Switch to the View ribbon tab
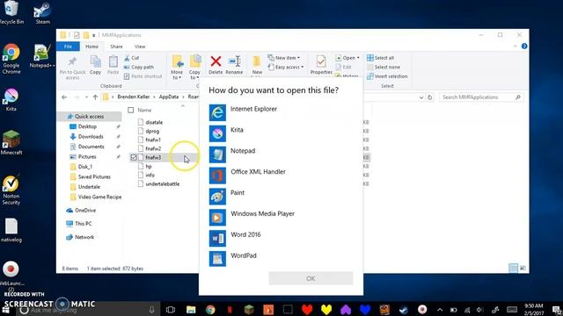 (x=140, y=47)
